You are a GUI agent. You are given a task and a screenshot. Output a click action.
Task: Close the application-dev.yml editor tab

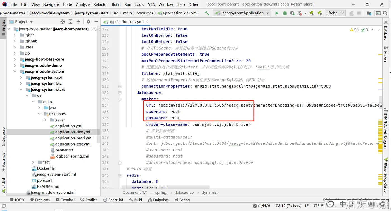tap(147, 22)
